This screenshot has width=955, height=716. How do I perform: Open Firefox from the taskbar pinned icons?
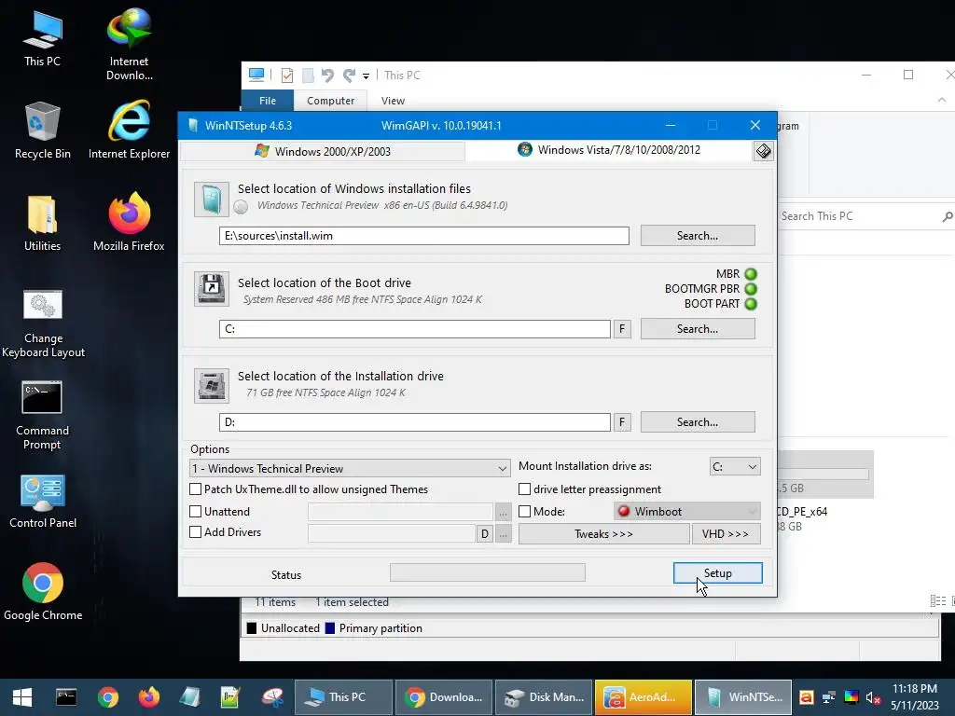[x=148, y=697]
